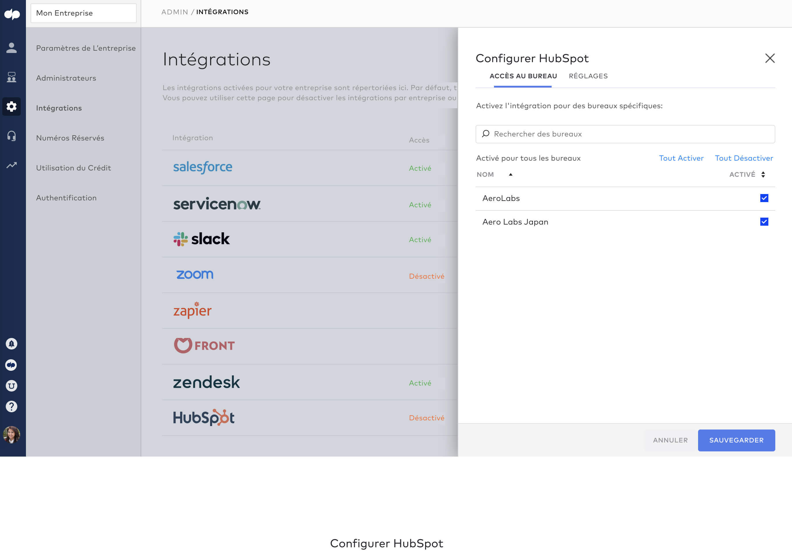Click Désactivé status in HubSpot row
792x551 pixels.
[x=426, y=418]
